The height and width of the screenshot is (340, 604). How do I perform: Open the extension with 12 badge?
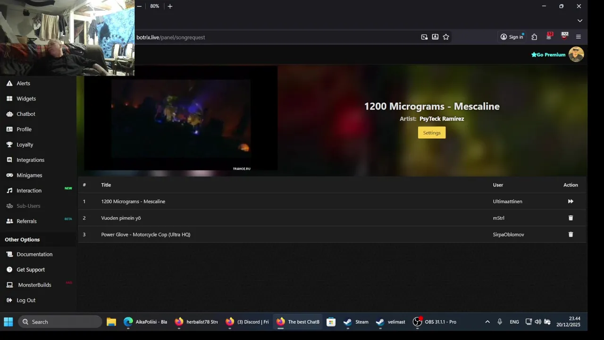pos(549,36)
